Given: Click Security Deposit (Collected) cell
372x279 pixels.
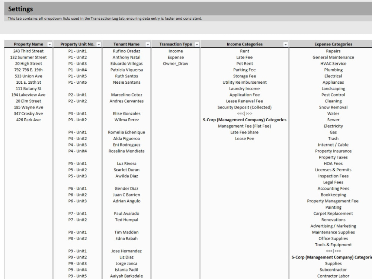Looking at the screenshot, I should coord(244,107).
